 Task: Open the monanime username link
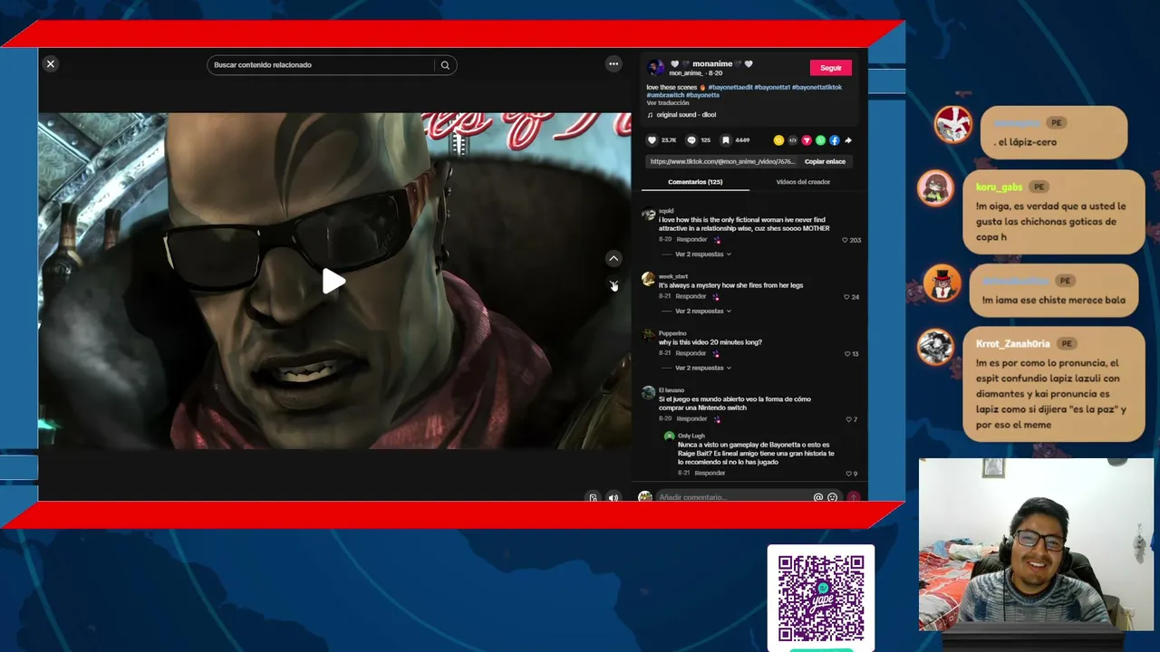[x=711, y=64]
